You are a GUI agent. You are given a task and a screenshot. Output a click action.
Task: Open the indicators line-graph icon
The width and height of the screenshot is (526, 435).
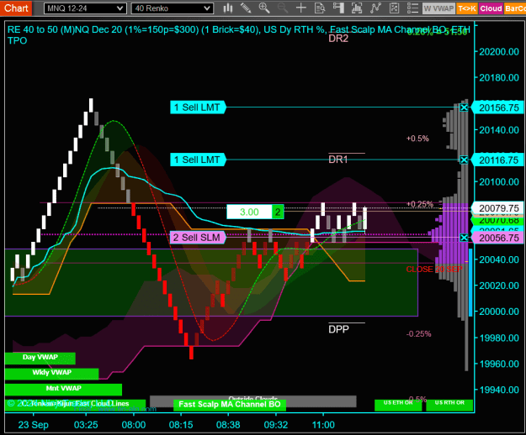click(x=375, y=8)
